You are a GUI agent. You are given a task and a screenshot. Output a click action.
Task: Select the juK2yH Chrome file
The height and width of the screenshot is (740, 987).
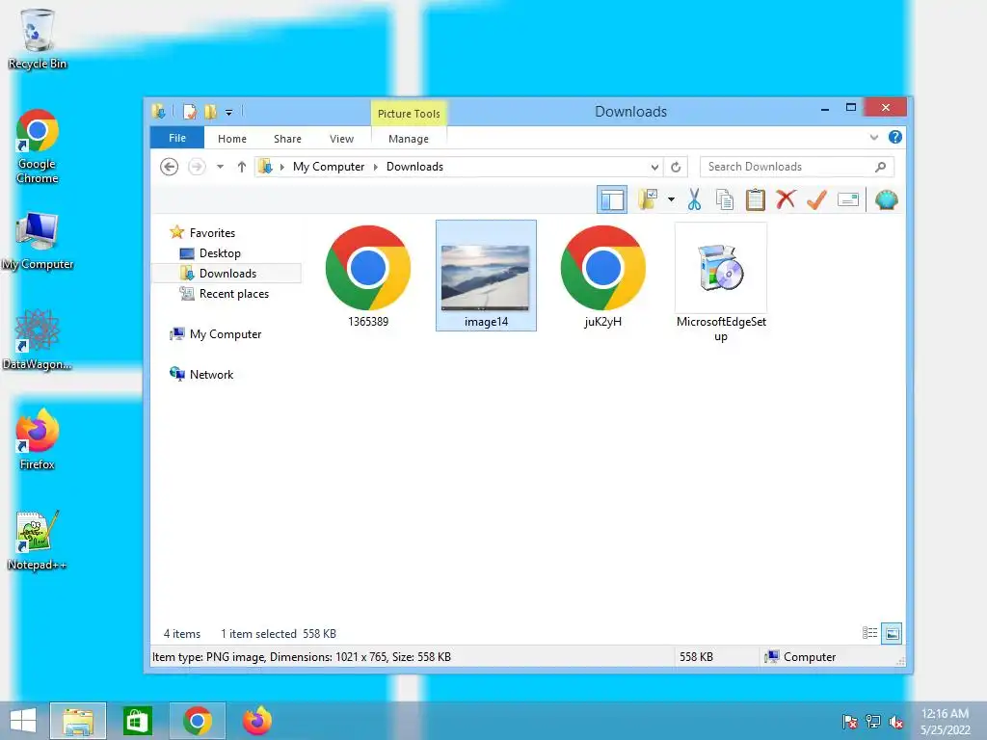coord(603,276)
